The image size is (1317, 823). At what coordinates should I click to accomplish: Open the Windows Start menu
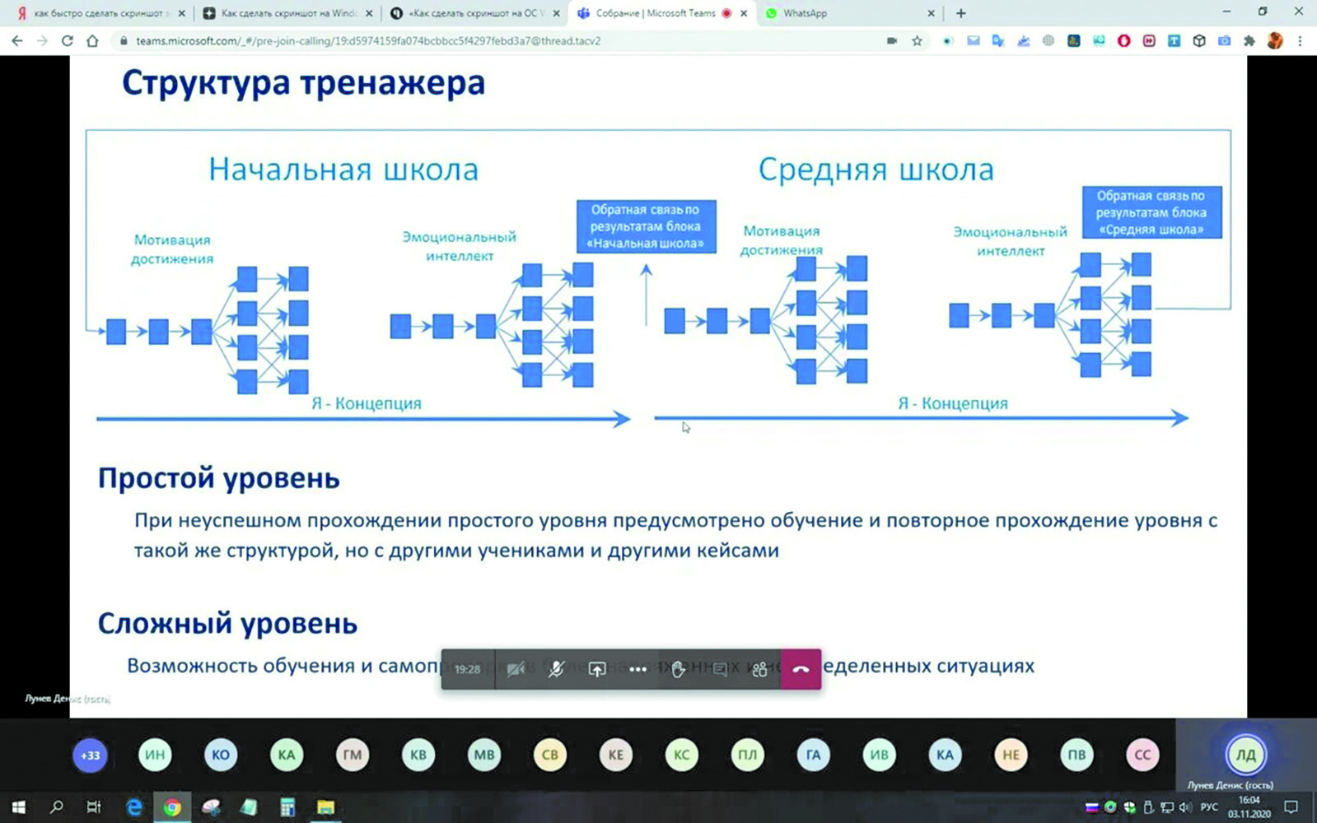(x=17, y=807)
